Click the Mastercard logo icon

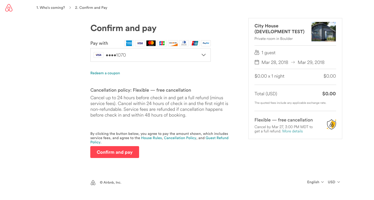pos(151,43)
